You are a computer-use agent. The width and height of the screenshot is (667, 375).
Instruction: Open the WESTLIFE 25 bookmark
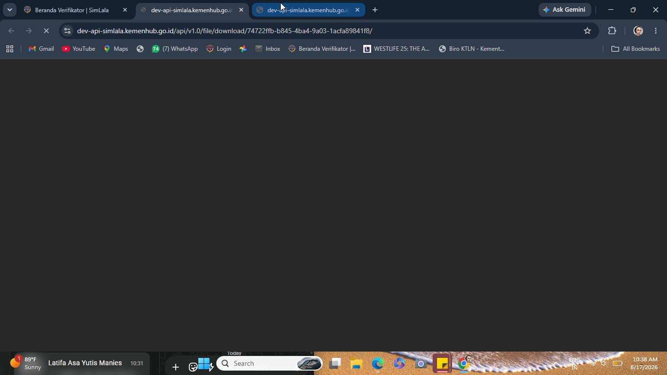tap(396, 49)
